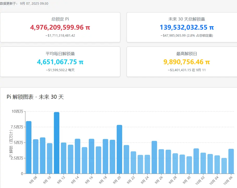
Task: Click the 2.5百万 y-axis label
Action: (x=17, y=158)
